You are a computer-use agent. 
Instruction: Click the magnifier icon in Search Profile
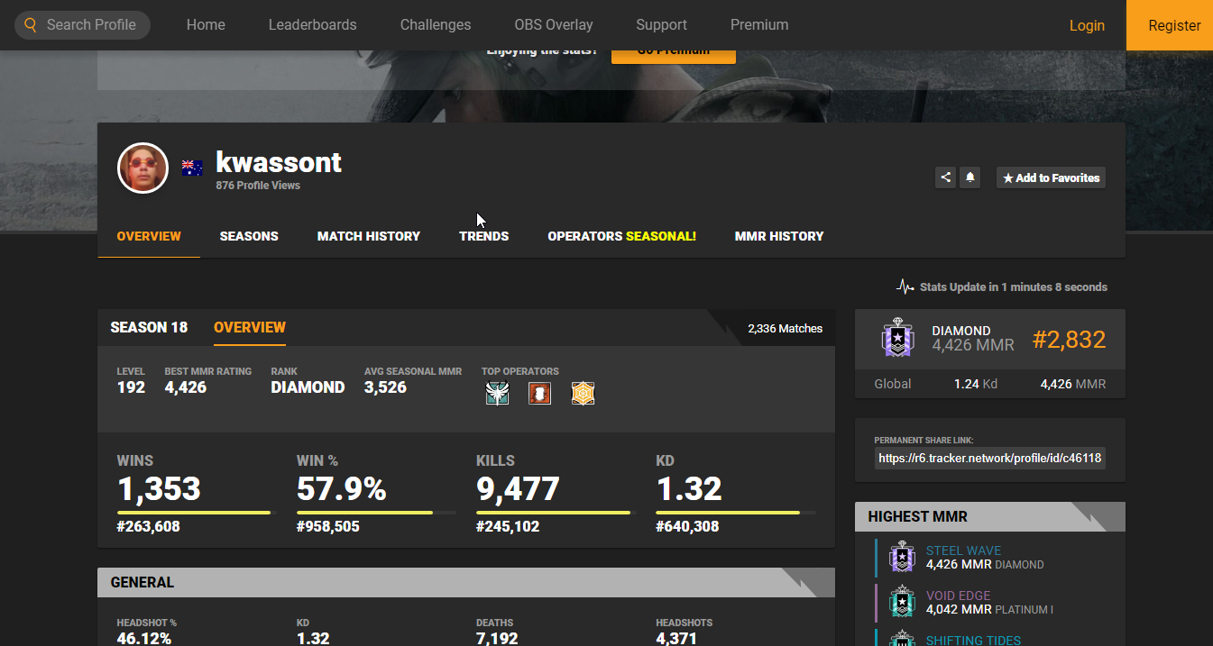[31, 25]
